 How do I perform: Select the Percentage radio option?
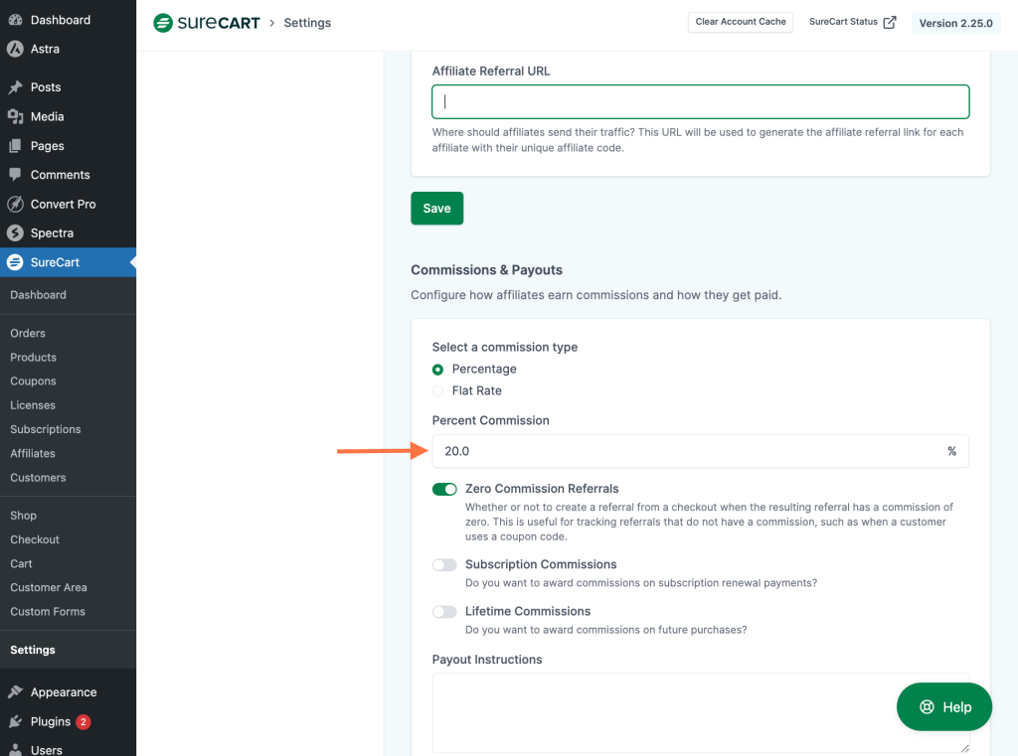tap(438, 370)
